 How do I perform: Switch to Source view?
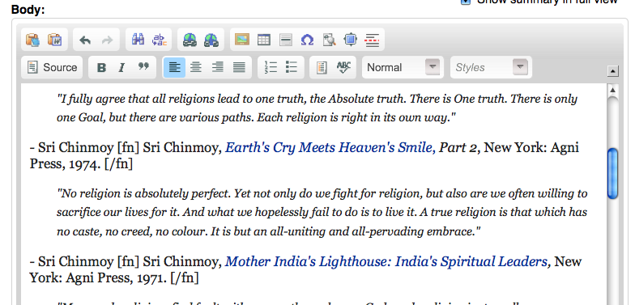point(52,67)
